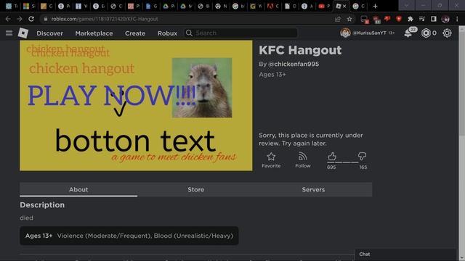This screenshot has height=261, width=465.
Task: Open the @chickenfan995 creator profile
Action: (x=294, y=64)
